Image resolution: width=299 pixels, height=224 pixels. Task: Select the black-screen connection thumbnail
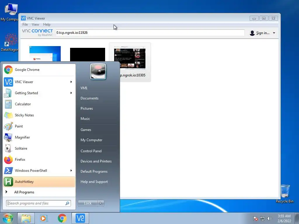pyautogui.click(x=88, y=55)
